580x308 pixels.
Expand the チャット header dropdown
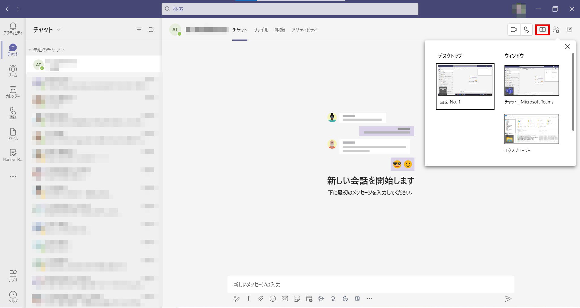click(59, 30)
